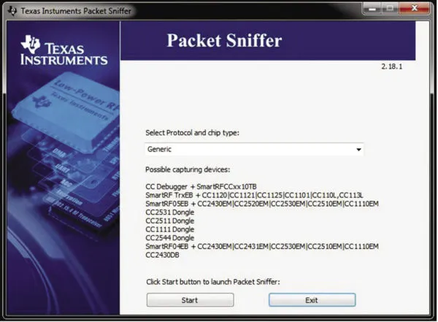Click the 'Packet Sniffer' banner heading
Viewport: 438px width, 322px height.
coord(224,41)
